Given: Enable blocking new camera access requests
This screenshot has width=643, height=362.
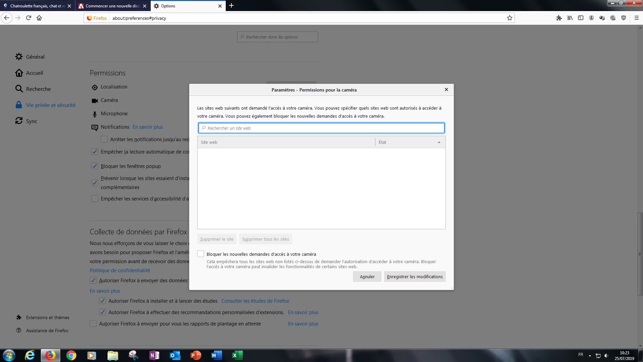Looking at the screenshot, I should (x=201, y=254).
